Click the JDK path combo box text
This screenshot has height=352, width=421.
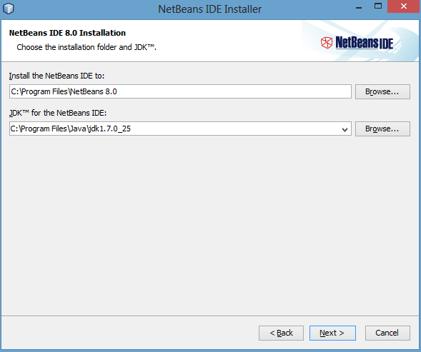tap(70, 129)
